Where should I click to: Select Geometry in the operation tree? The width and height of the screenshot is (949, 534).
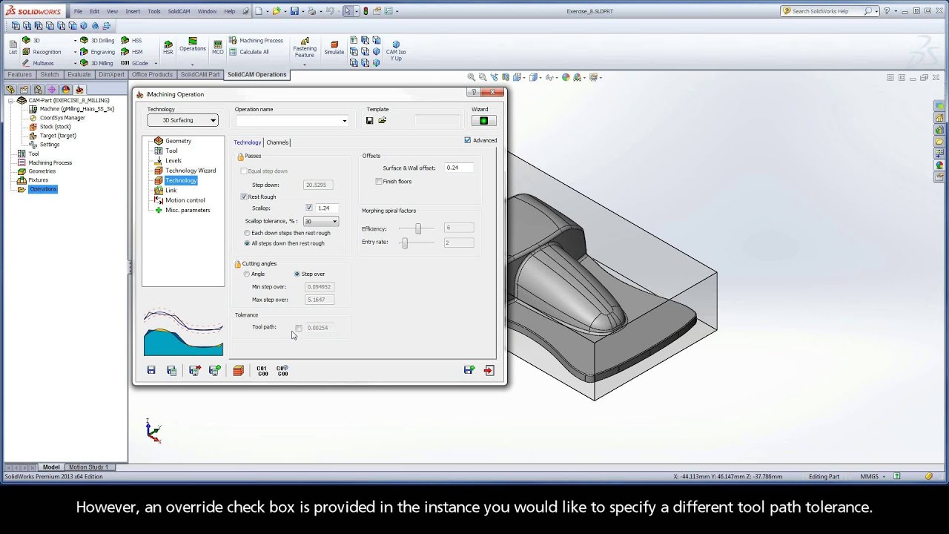point(178,141)
